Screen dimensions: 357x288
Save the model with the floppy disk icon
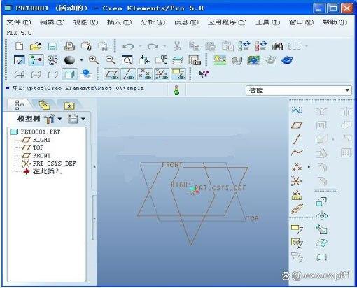point(52,46)
